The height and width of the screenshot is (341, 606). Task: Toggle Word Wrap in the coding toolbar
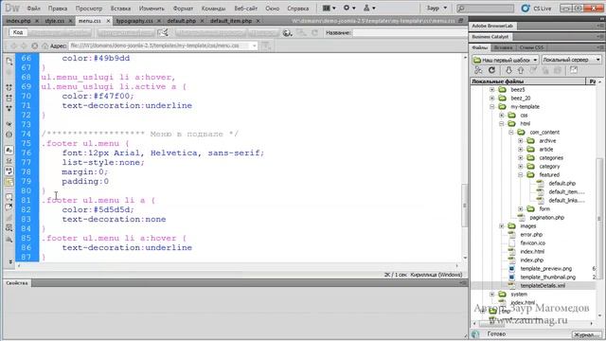tap(9, 170)
